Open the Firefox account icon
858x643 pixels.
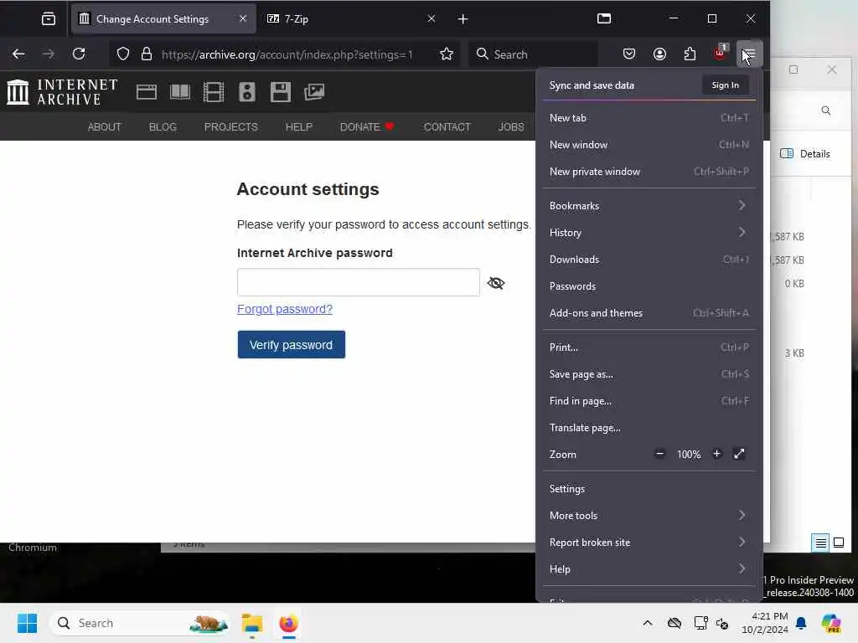[659, 54]
